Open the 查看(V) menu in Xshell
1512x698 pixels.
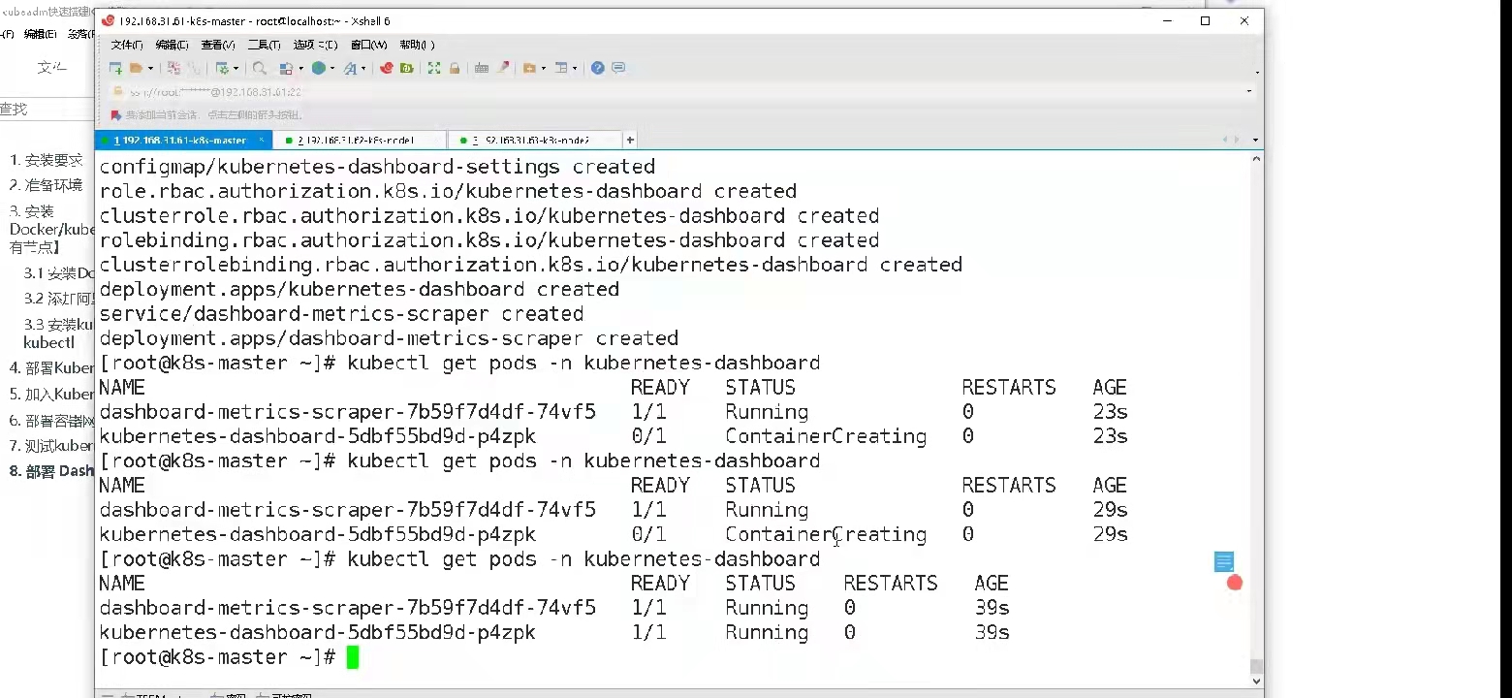tap(218, 45)
